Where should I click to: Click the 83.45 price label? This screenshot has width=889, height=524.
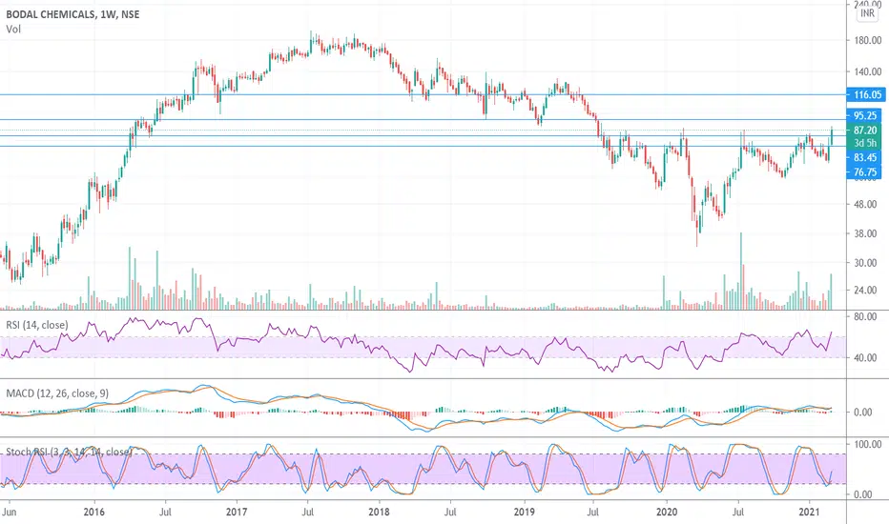point(864,157)
